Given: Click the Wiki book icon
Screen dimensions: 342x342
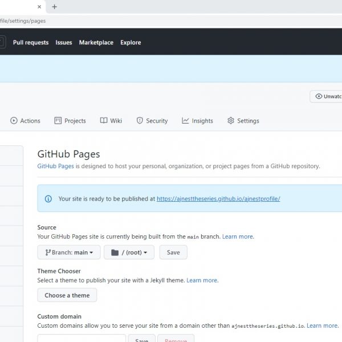Looking at the screenshot, I should [x=104, y=121].
